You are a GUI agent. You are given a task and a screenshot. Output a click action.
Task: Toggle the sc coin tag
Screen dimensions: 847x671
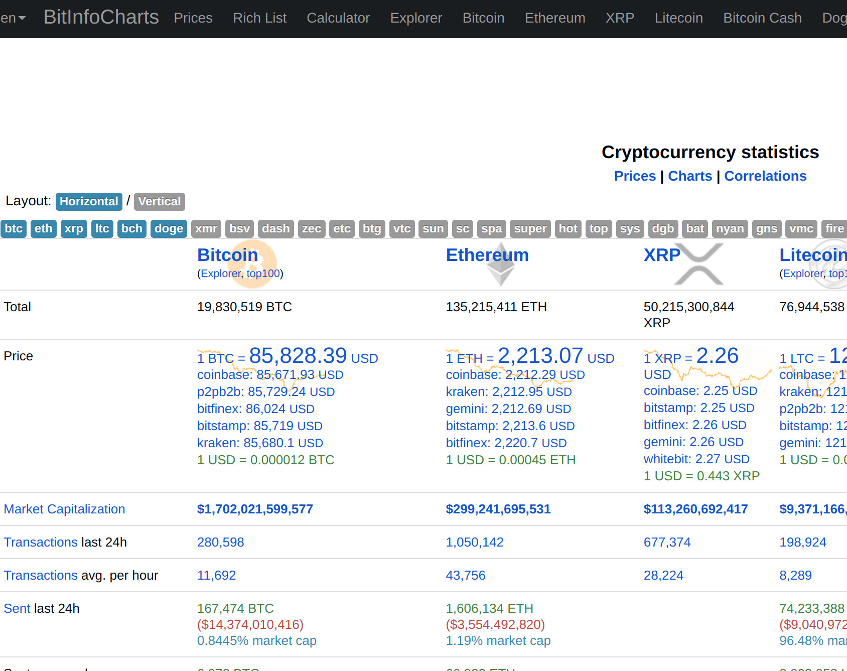(463, 229)
